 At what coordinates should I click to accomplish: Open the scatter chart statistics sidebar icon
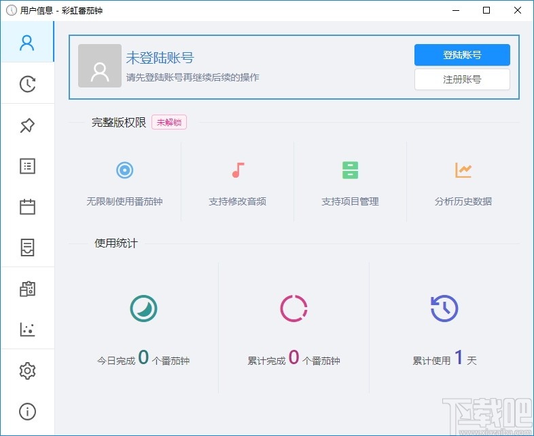(27, 330)
